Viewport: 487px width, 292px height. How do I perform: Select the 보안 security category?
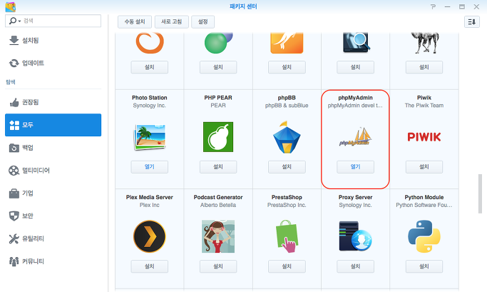click(x=53, y=216)
